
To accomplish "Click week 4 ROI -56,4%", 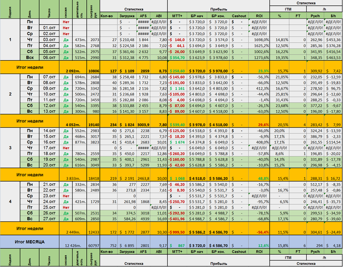I will pos(259,228).
